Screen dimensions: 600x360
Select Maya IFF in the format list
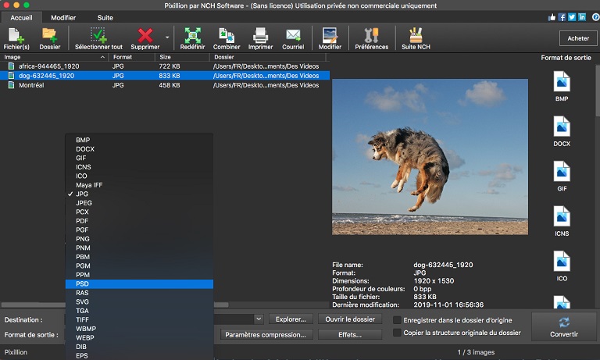(x=139, y=185)
